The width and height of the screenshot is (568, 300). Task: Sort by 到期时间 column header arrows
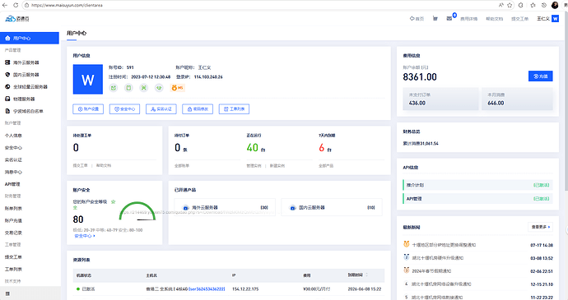(366, 275)
